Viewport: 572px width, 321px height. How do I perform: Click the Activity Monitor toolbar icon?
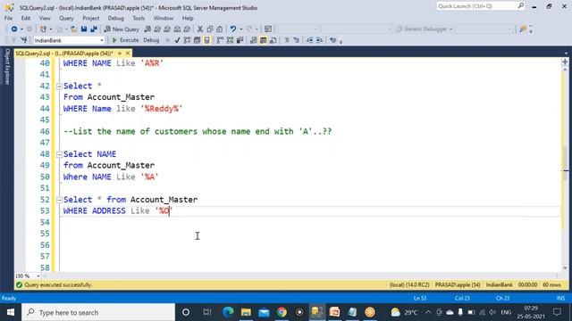pyautogui.click(x=268, y=29)
